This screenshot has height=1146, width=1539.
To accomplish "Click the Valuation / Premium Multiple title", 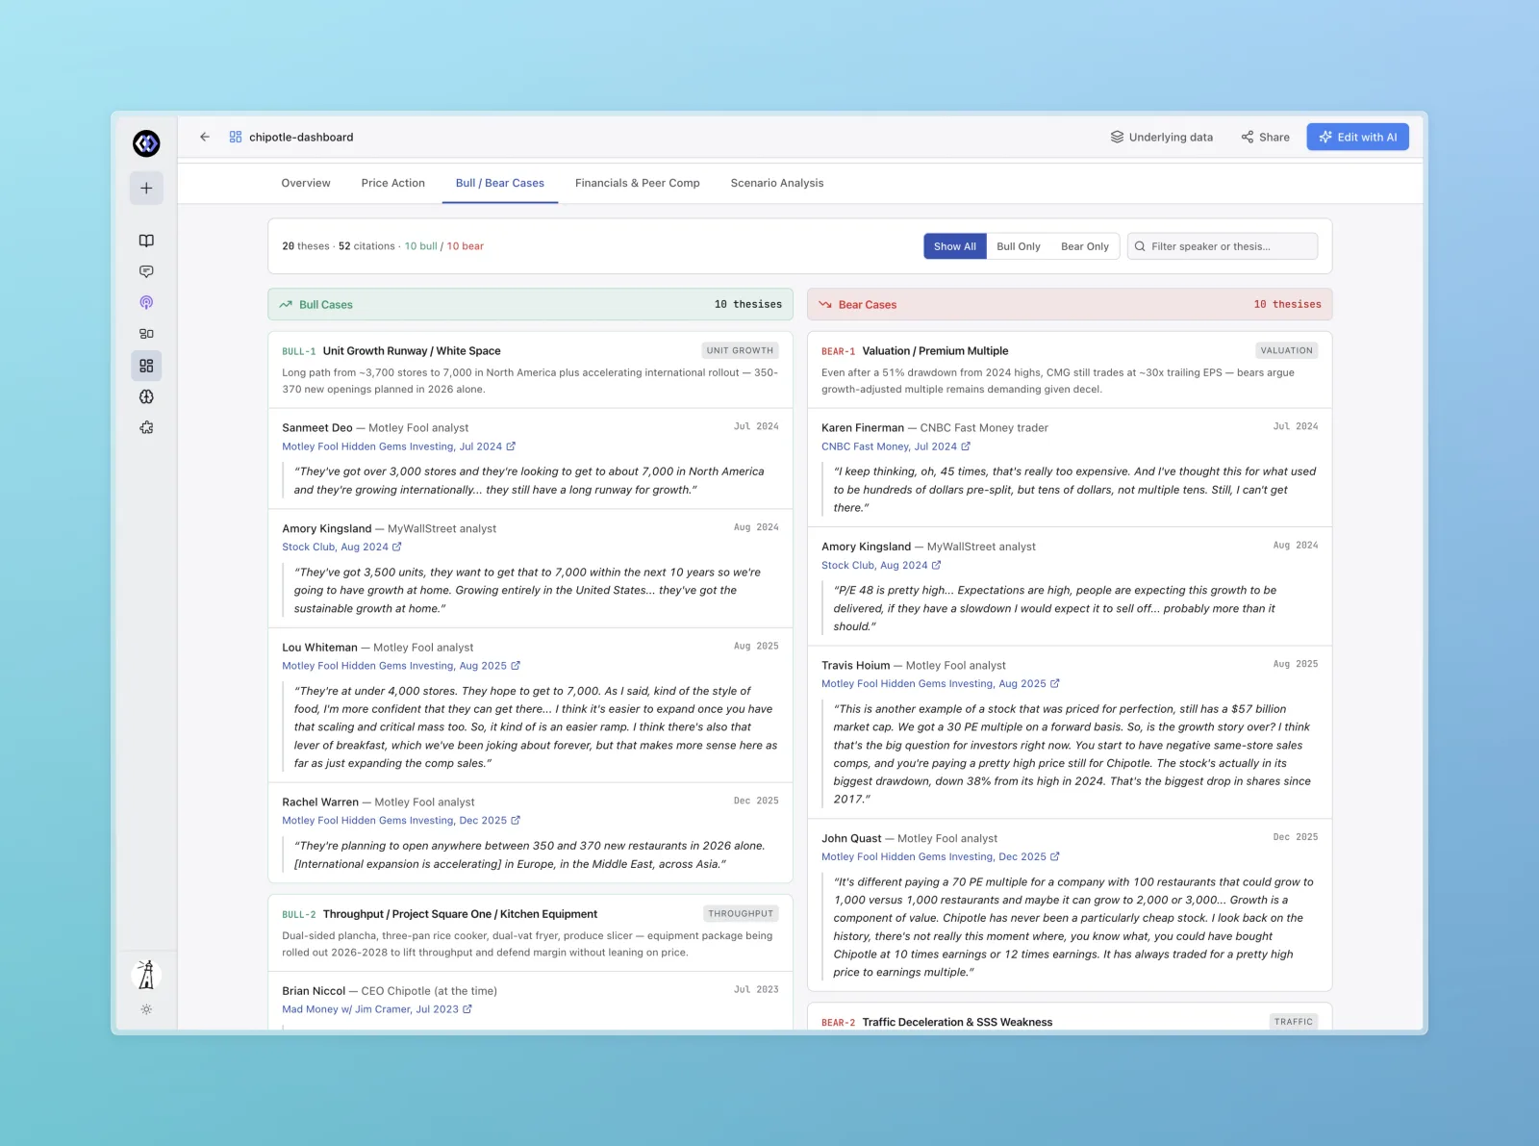I will tap(935, 351).
